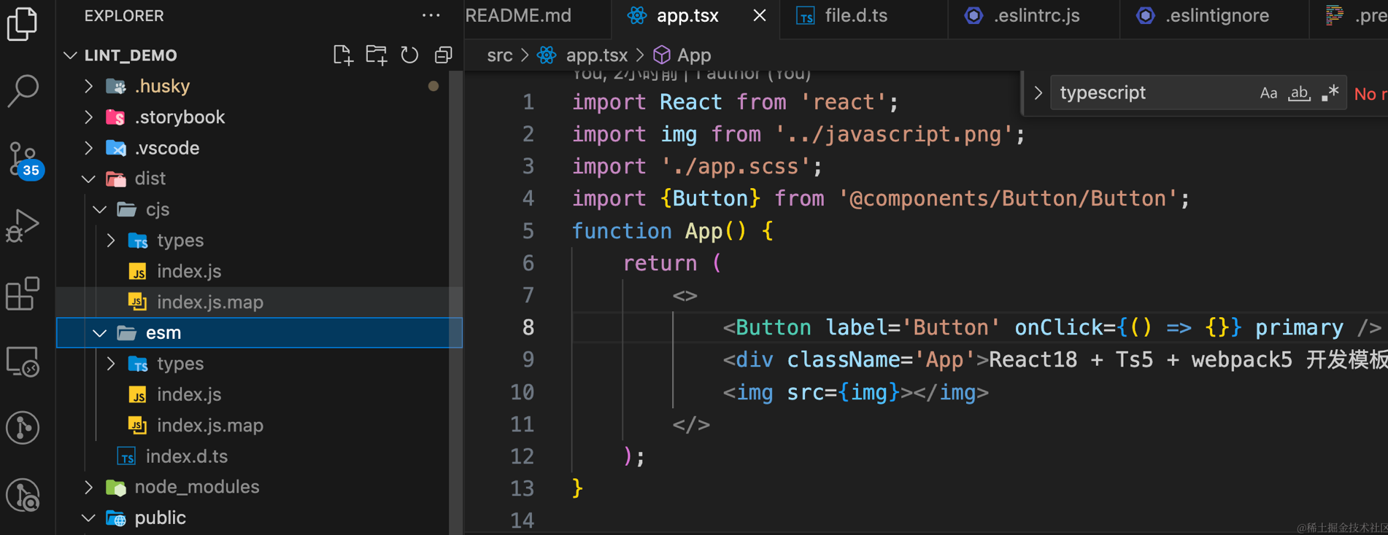Click the explorer vertical scrollbar
This screenshot has height=535, width=1388.
pyautogui.click(x=456, y=302)
